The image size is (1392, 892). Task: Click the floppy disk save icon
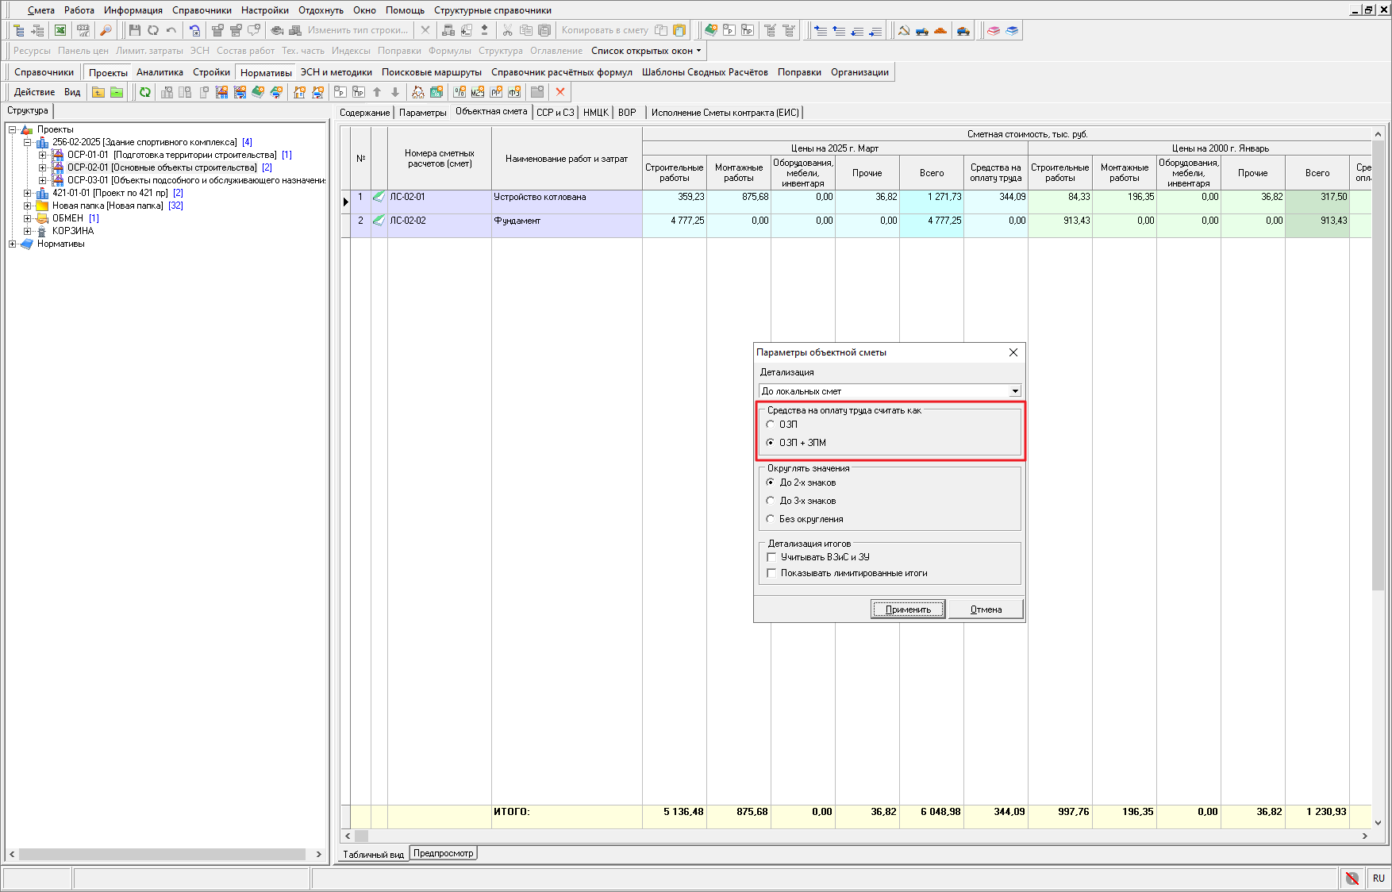coord(134,30)
